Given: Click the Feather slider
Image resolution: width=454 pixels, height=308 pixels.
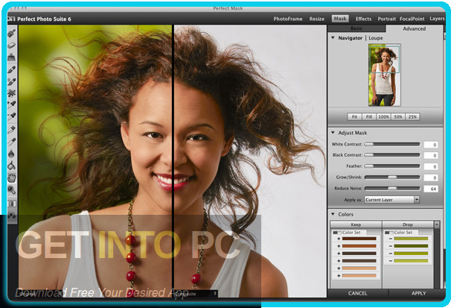Looking at the screenshot, I should tap(392, 166).
